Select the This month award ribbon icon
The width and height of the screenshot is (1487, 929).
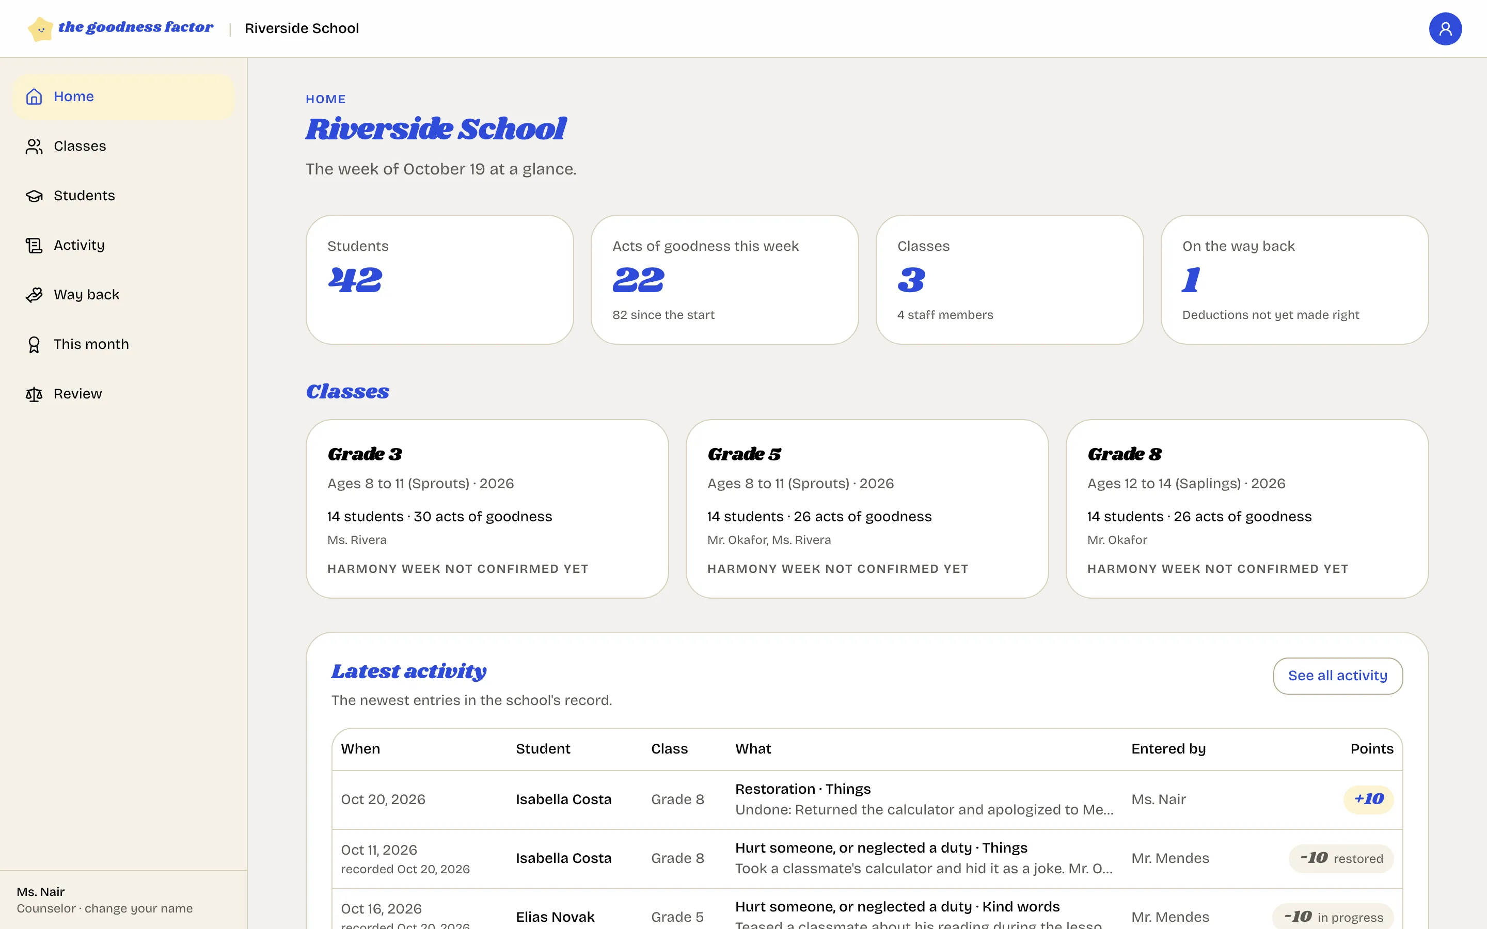[x=34, y=344]
